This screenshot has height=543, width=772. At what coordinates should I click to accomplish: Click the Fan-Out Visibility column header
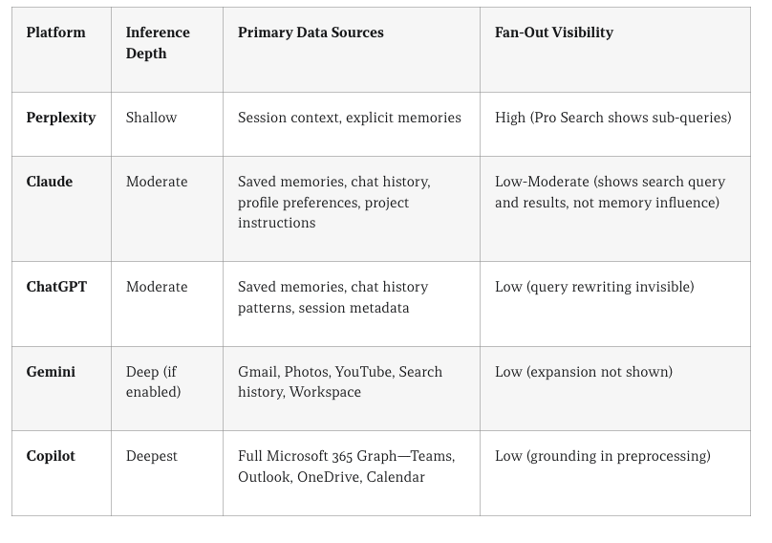tap(553, 33)
